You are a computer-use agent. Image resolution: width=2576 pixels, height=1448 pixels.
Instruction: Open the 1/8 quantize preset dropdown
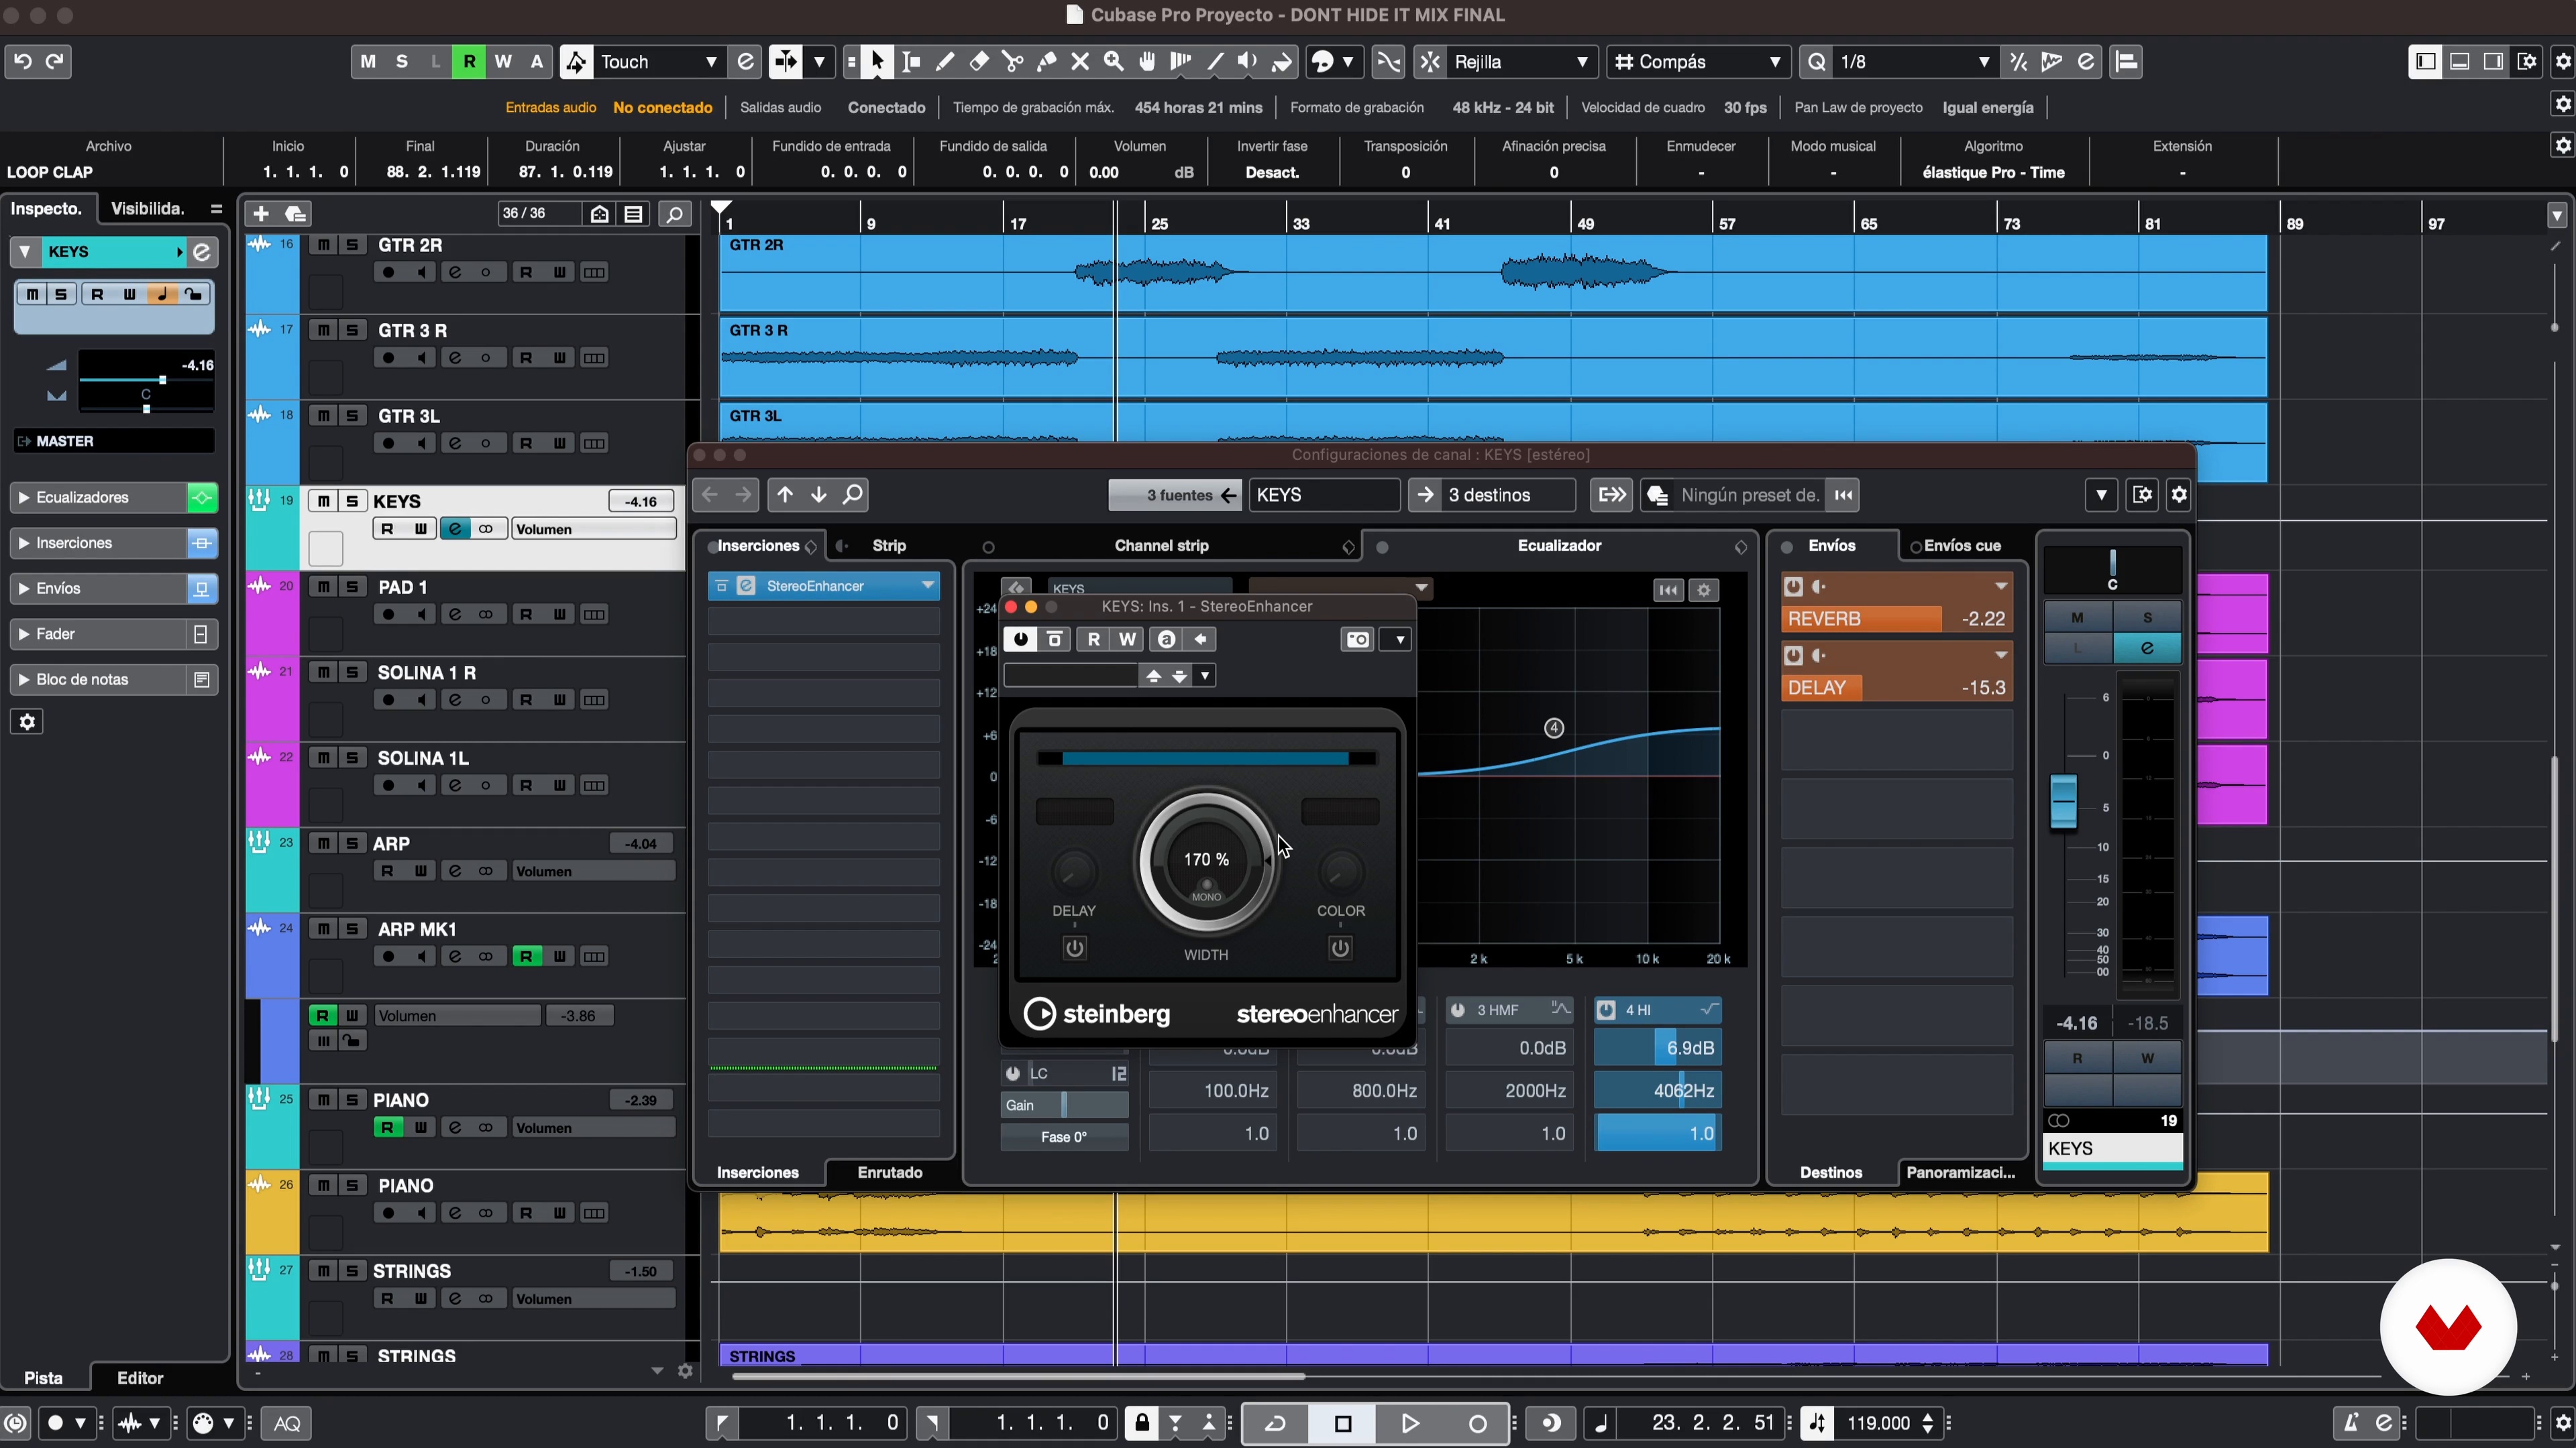point(1984,61)
